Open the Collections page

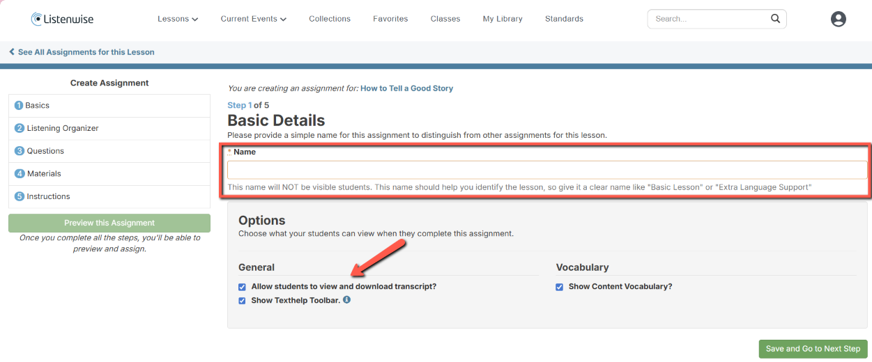pyautogui.click(x=330, y=19)
